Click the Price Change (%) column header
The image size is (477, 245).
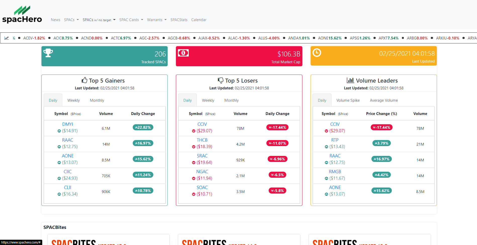(381, 114)
